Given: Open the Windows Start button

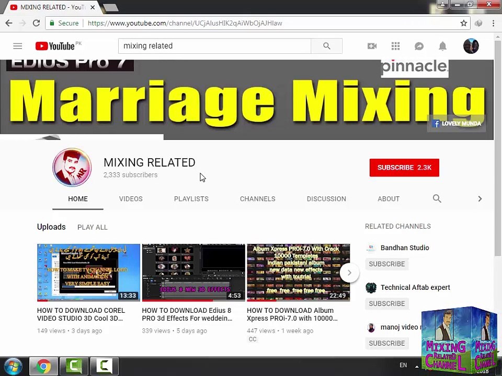Looking at the screenshot, I should 13,366.
